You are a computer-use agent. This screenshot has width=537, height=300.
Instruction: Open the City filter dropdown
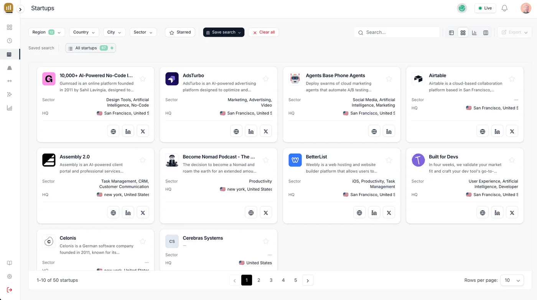[x=114, y=32]
